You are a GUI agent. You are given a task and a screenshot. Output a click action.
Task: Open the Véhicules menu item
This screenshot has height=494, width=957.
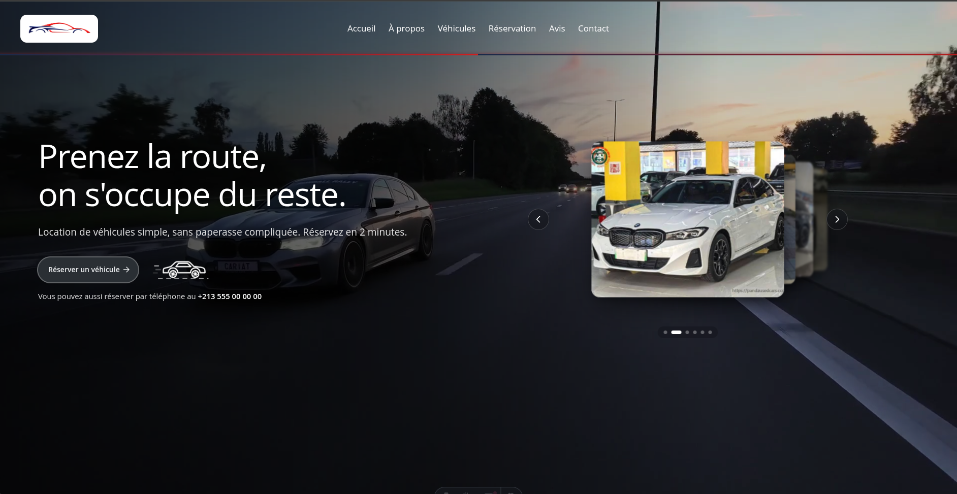(456, 28)
